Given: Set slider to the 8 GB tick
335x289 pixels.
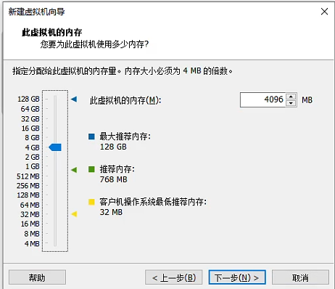Looking at the screenshot, I should pyautogui.click(x=55, y=138).
